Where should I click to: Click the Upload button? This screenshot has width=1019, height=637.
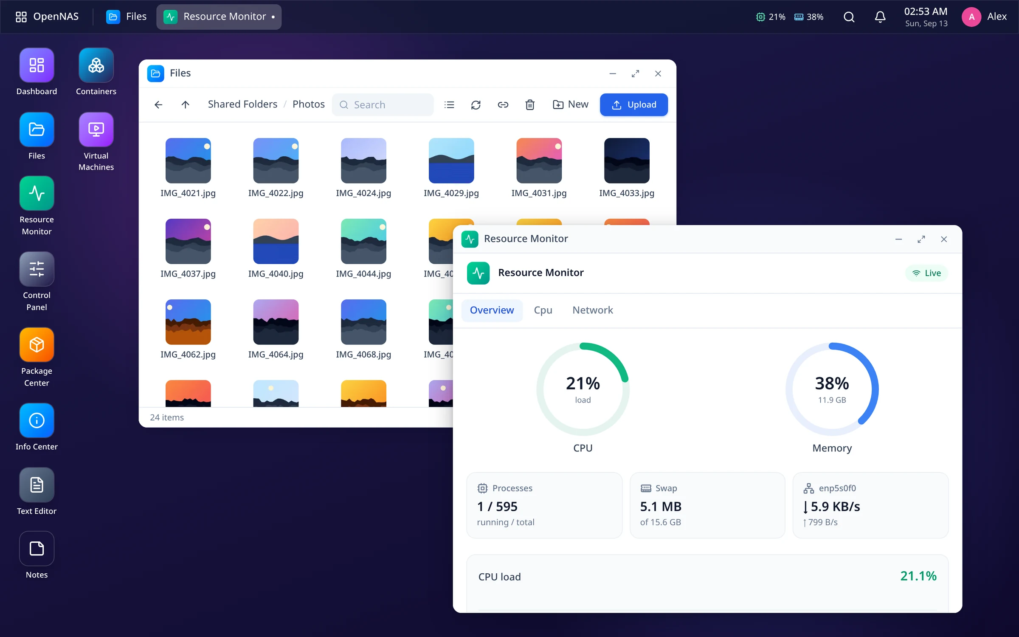tap(633, 104)
